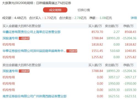138x99 pixels.
Task: Click 卖出额/万 header in sell table
Action: (x=112, y=65)
